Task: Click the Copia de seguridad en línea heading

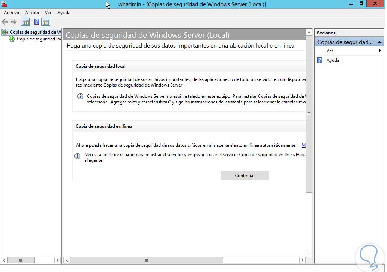Action: (104, 126)
